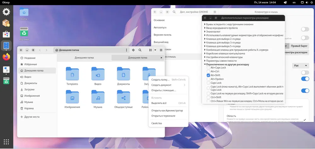Viewport: 315px width, 149px height.
Task: Choose Открыть с помощью… in context menu
Action: tap(168, 90)
